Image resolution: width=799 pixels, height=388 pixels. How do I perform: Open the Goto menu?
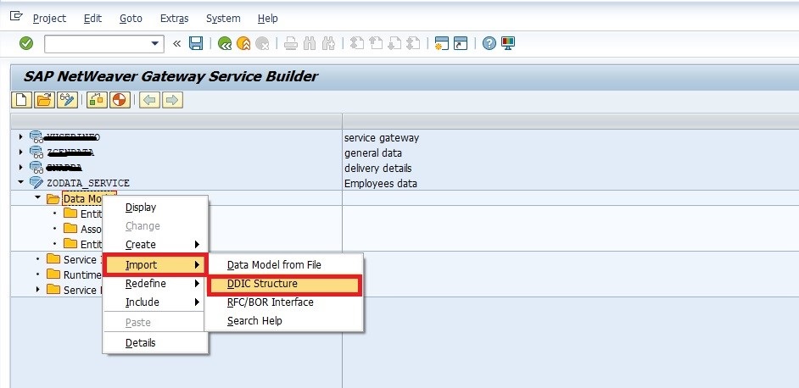131,19
